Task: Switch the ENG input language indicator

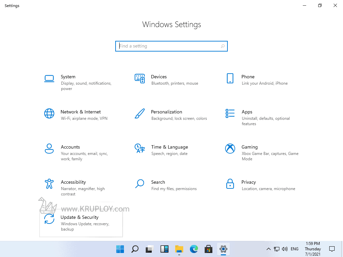Action: (x=294, y=249)
